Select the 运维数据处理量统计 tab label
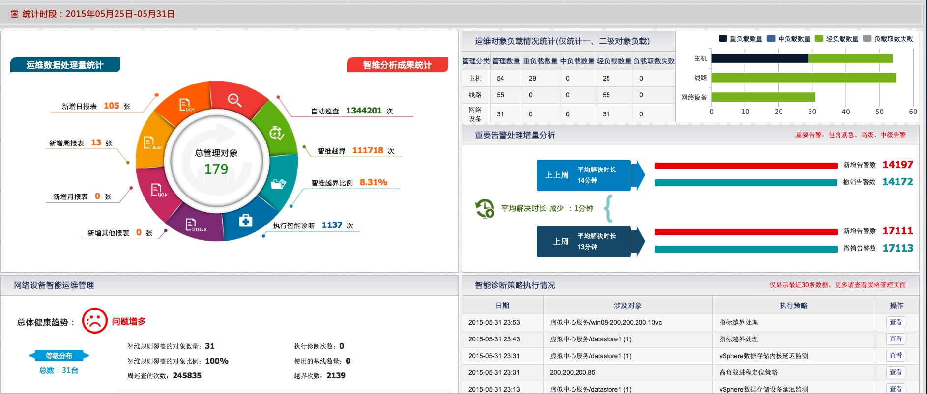Image resolution: width=927 pixels, height=394 pixels. click(65, 65)
